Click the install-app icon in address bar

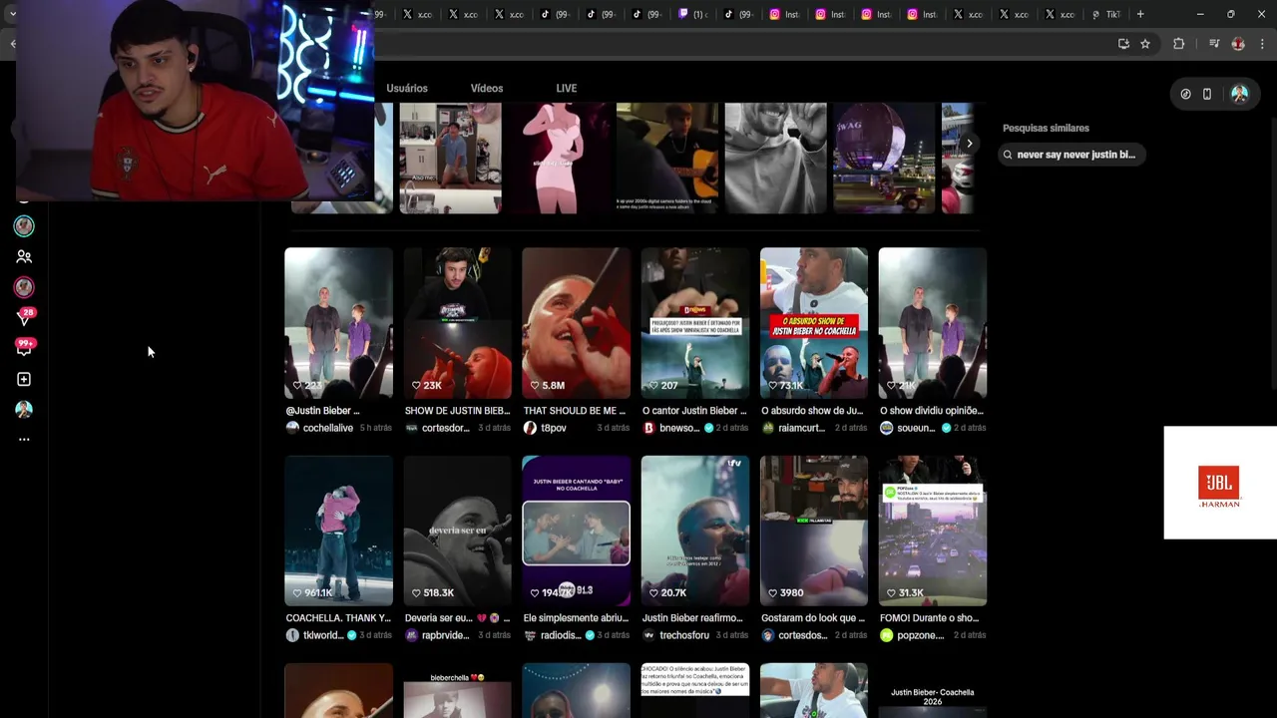click(1123, 44)
